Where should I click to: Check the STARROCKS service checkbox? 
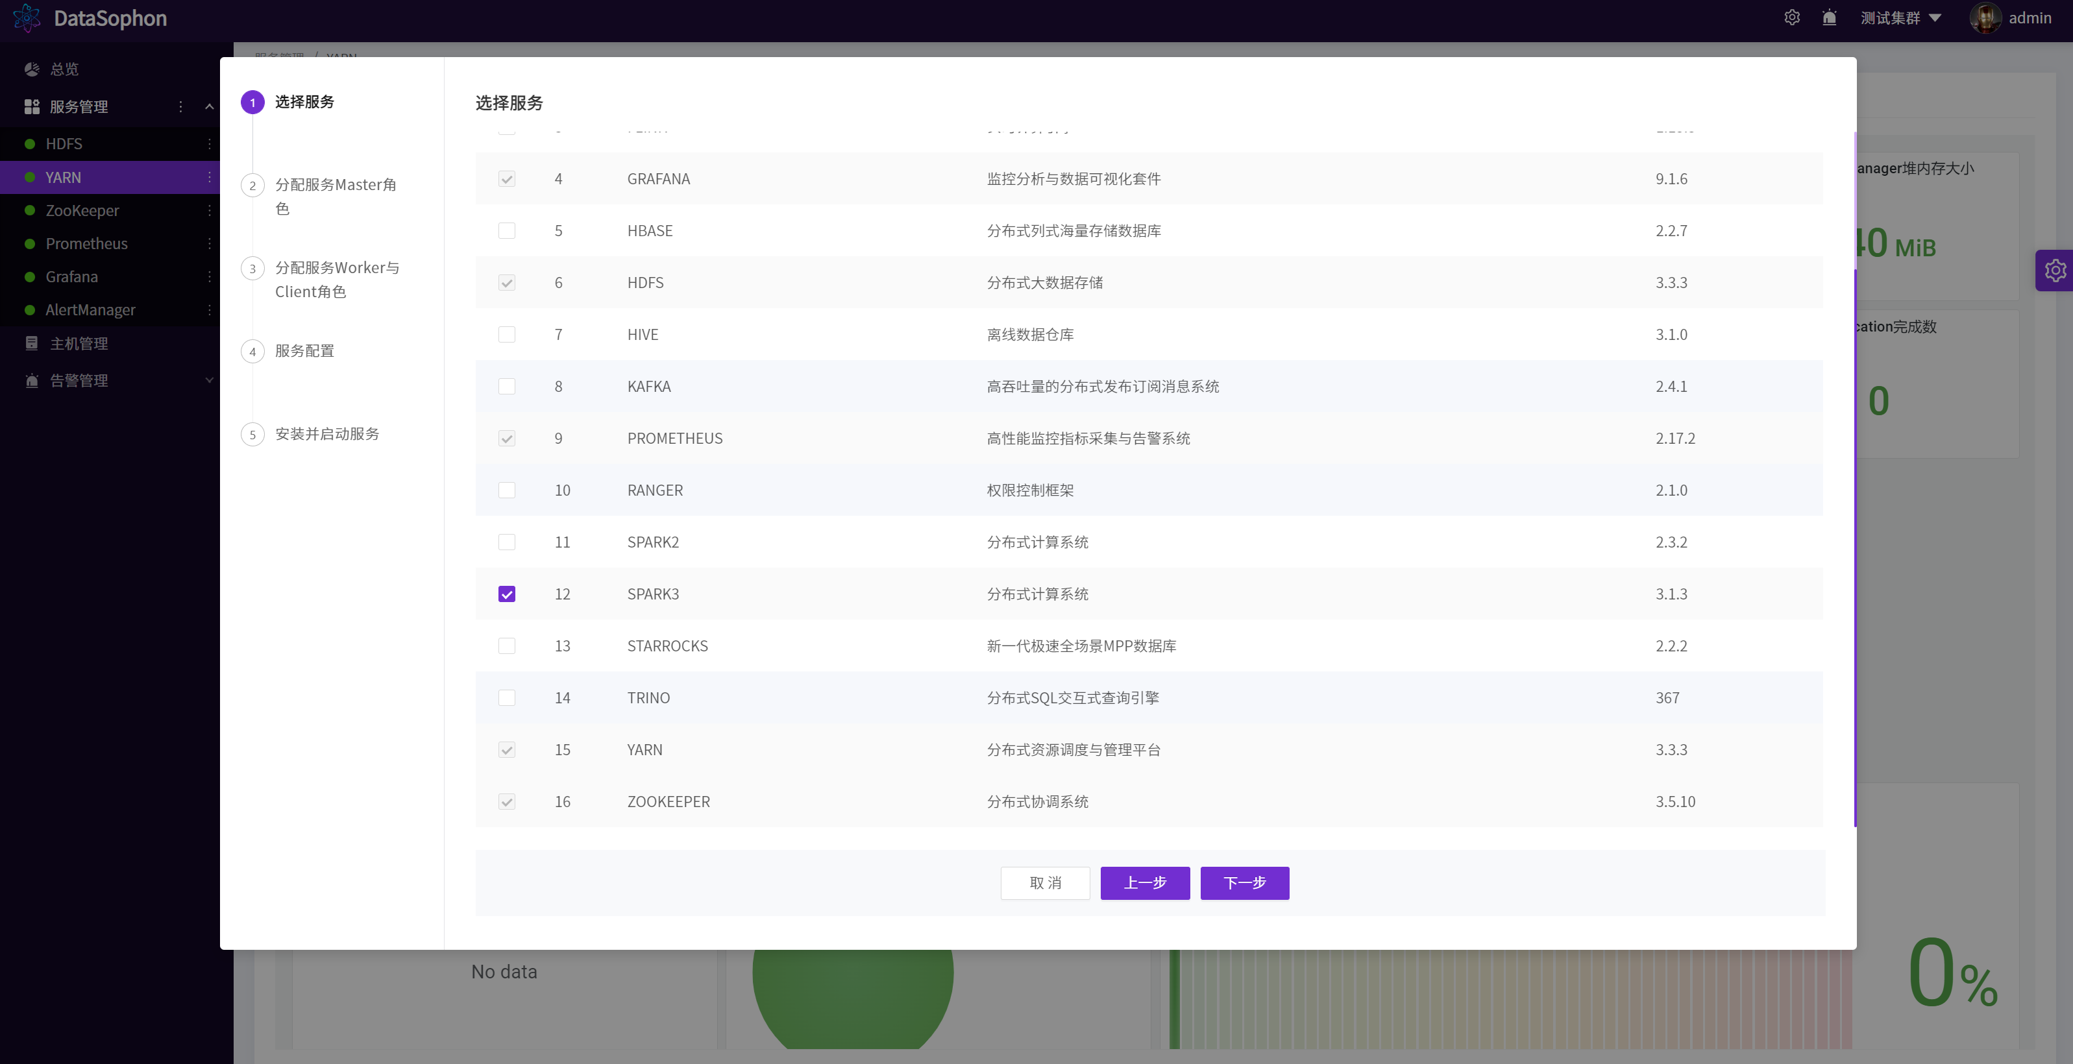(x=506, y=646)
